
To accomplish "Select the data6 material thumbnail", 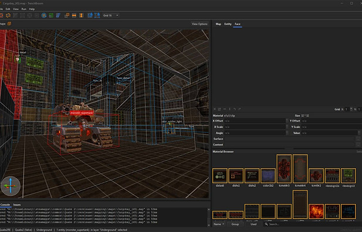I will tap(220, 176).
